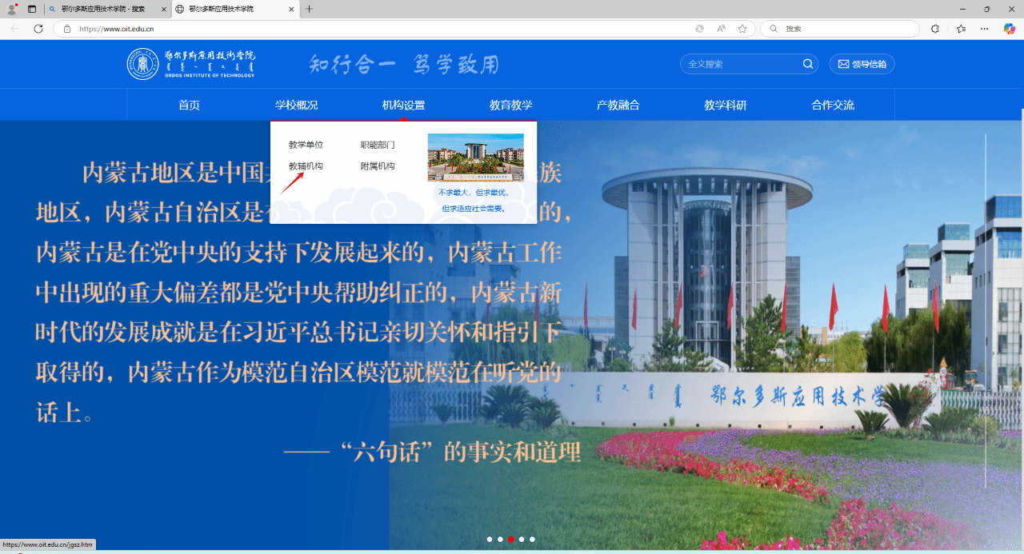Image resolution: width=1024 pixels, height=554 pixels.
Task: Expand the 教育教学 navigation menu
Action: point(510,105)
